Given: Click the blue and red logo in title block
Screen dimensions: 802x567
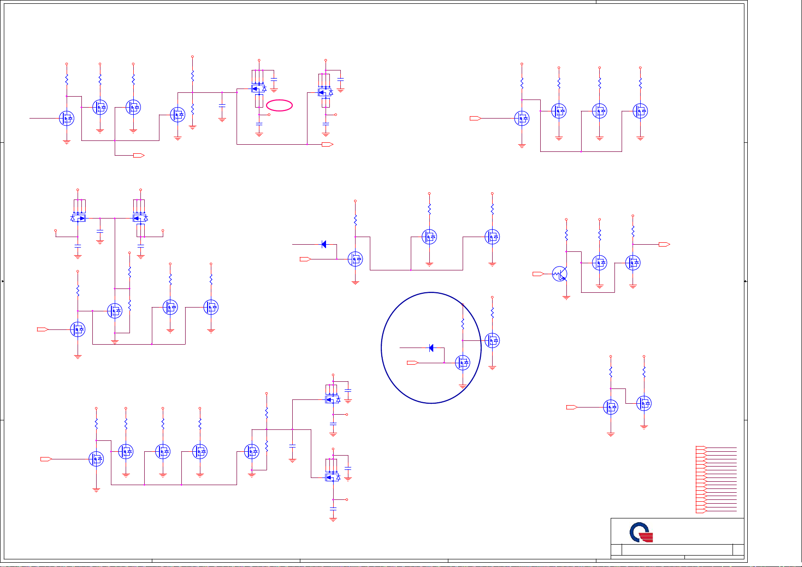Looking at the screenshot, I should point(641,532).
